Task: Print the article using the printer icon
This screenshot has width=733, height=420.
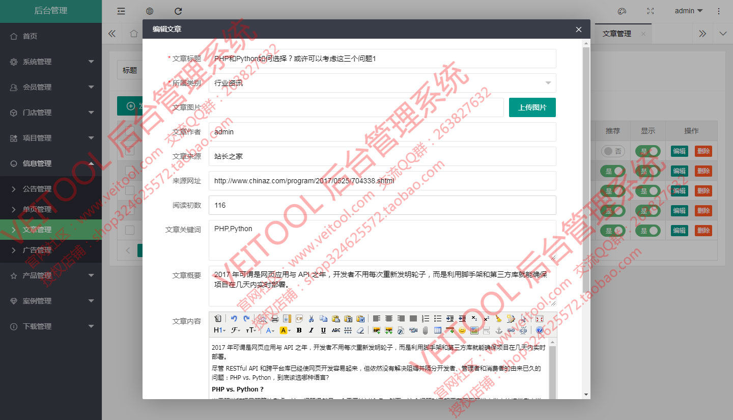Action: pyautogui.click(x=275, y=319)
